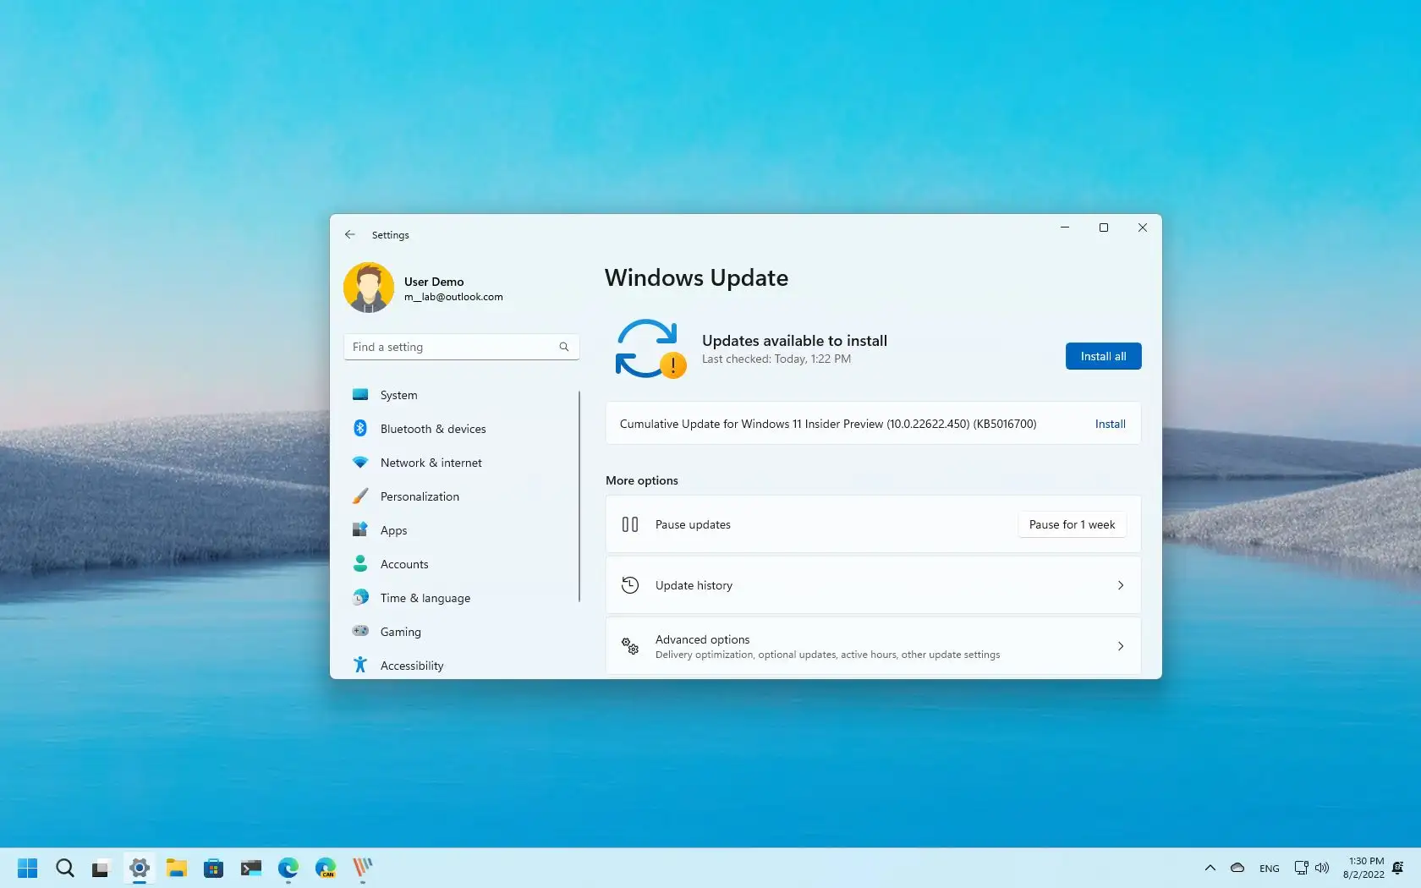Open Edge Canary from the taskbar

(326, 868)
